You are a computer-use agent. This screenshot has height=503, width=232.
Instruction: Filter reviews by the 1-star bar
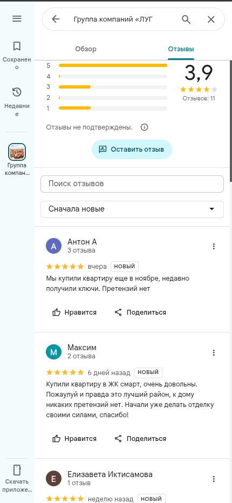click(113, 108)
